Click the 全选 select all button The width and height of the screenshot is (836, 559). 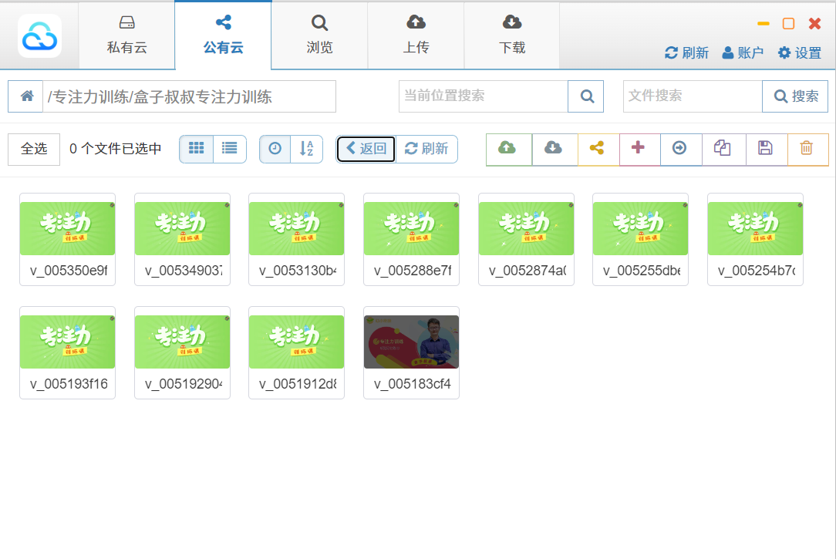click(34, 150)
